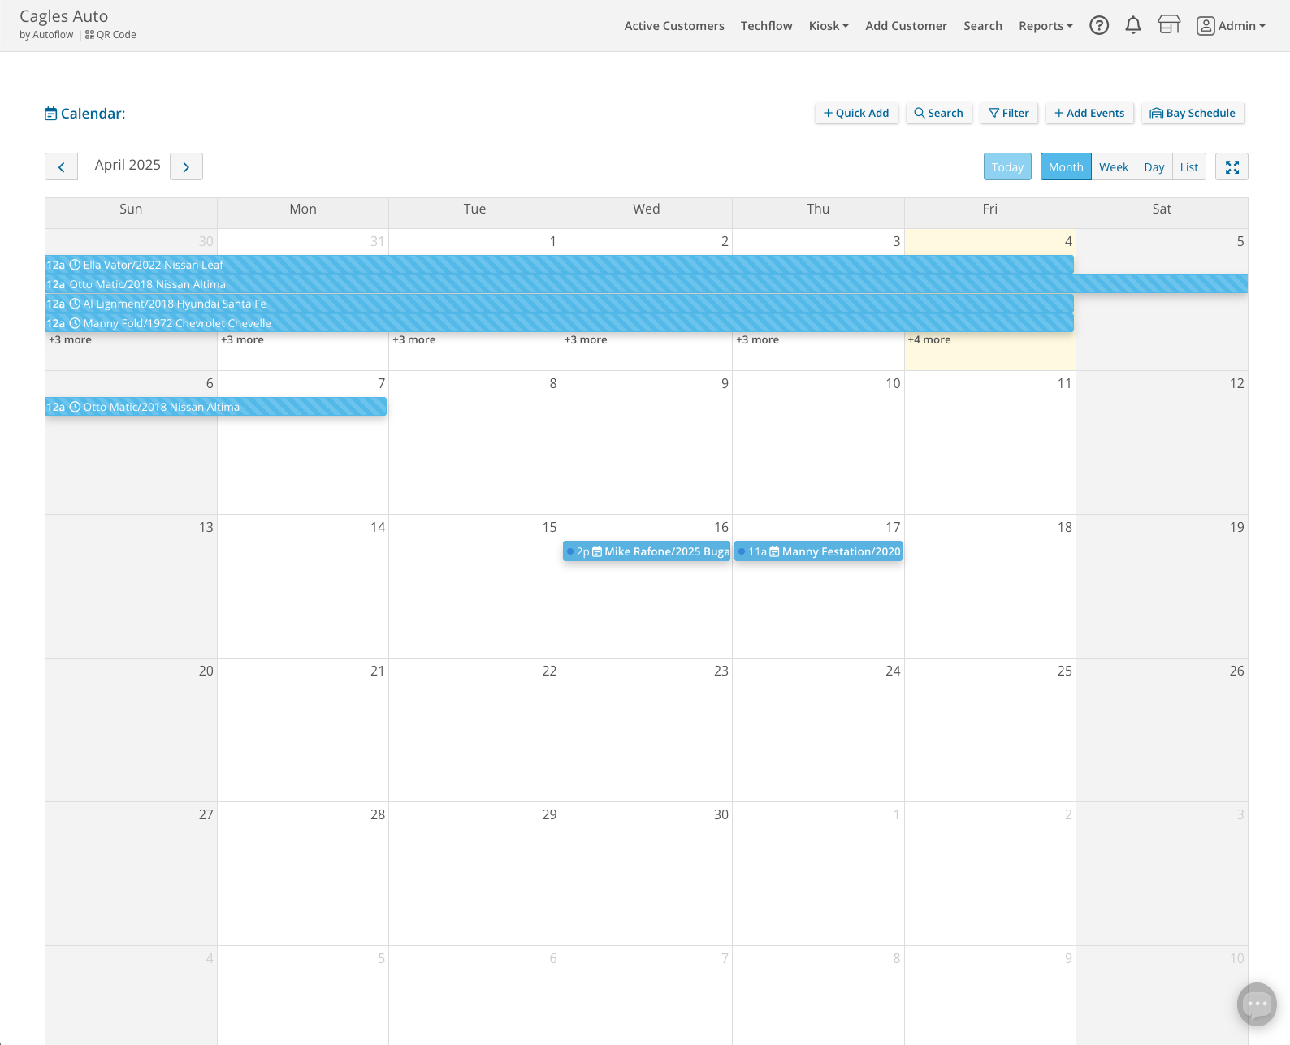The image size is (1290, 1045).
Task: Open the Admin user dropdown
Action: tap(1231, 26)
